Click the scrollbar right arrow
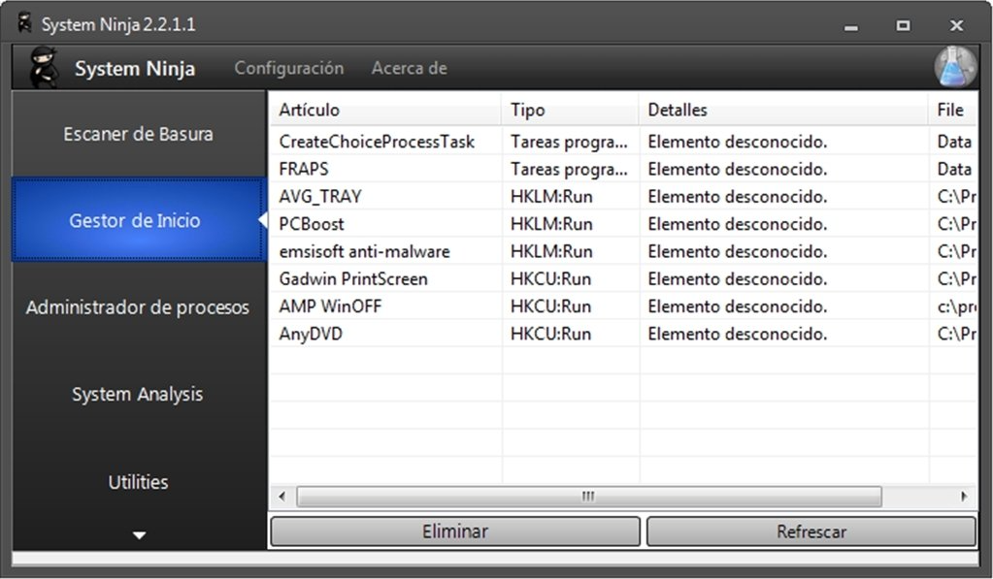The width and height of the screenshot is (993, 579). coord(964,497)
